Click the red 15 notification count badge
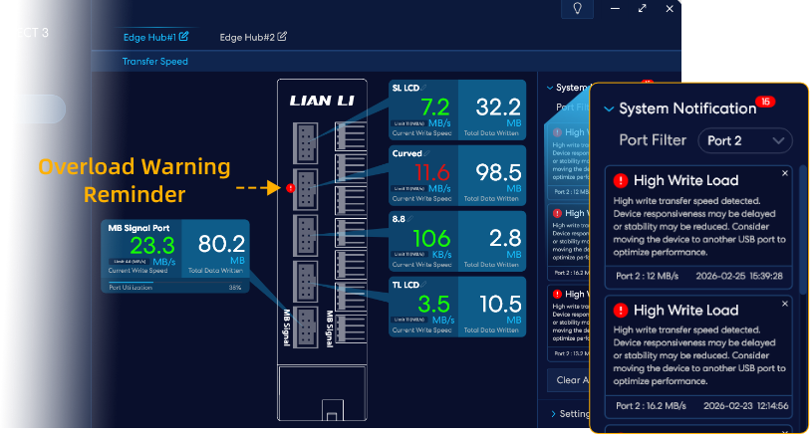The height and width of the screenshot is (434, 810). (765, 102)
